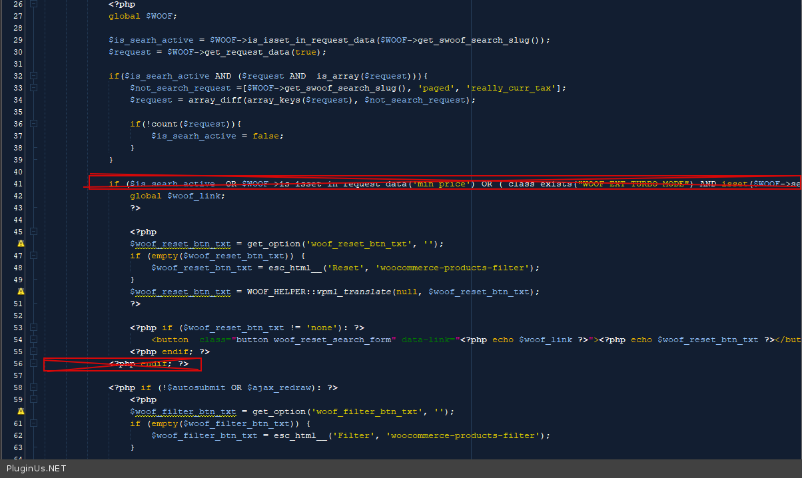Click the 'Filter' string on line 62
This screenshot has height=478, width=802.
354,435
